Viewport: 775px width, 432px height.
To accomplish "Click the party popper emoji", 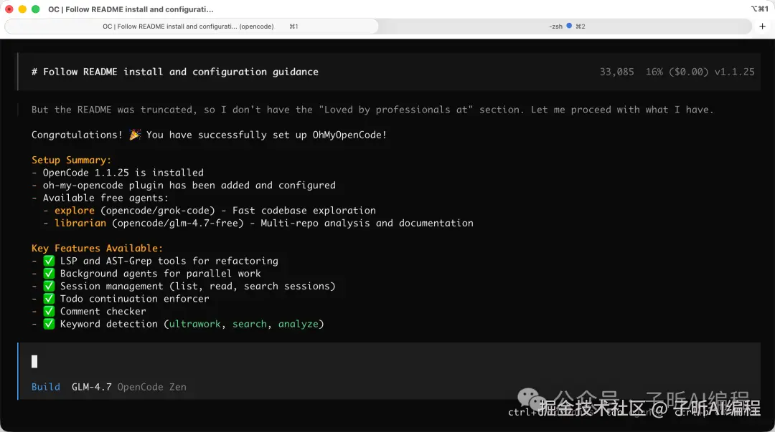I will [x=134, y=134].
